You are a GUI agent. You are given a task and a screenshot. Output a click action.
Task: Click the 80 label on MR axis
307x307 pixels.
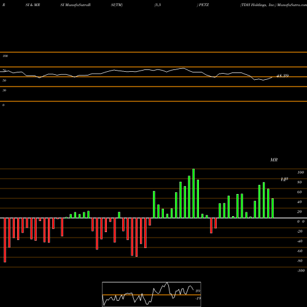(x=300, y=182)
